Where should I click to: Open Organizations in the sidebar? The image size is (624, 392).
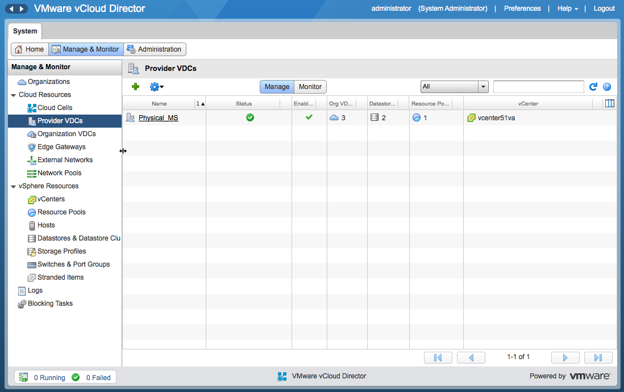(48, 82)
